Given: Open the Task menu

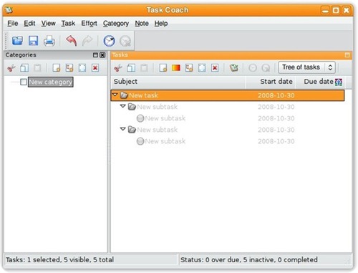Looking at the screenshot, I should pos(68,24).
